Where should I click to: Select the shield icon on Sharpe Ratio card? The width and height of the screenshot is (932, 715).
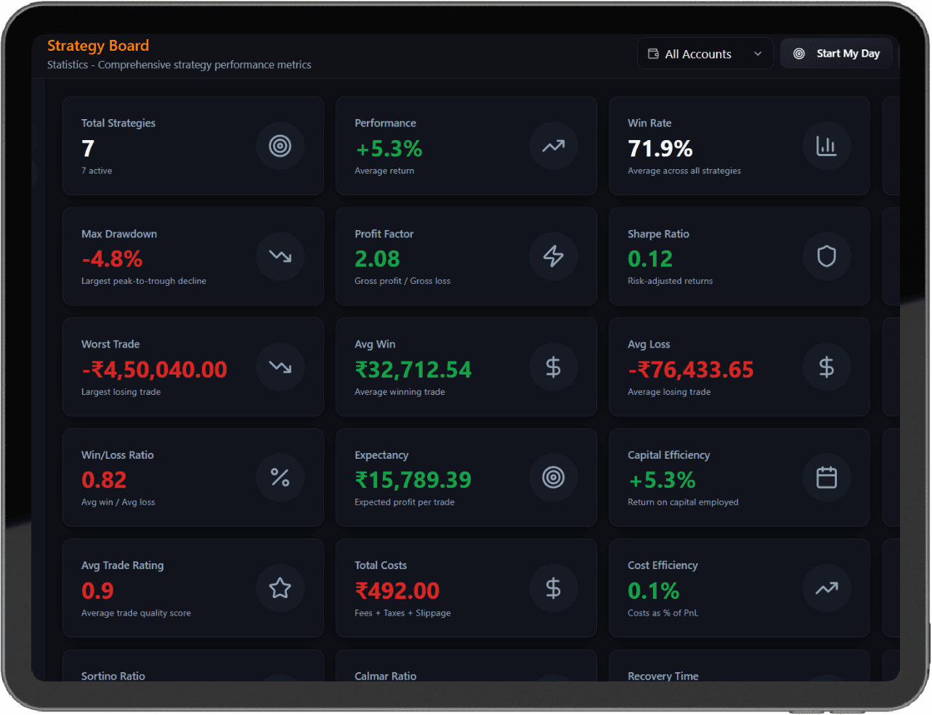pyautogui.click(x=826, y=256)
